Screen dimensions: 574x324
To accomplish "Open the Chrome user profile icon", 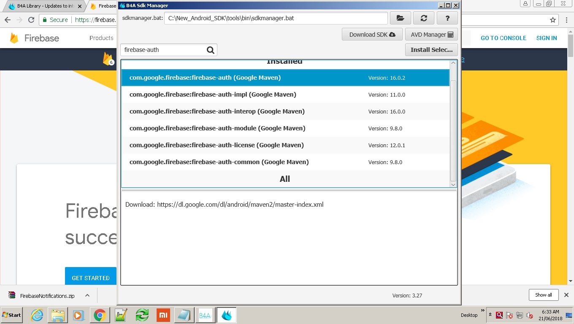I will click(525, 3).
